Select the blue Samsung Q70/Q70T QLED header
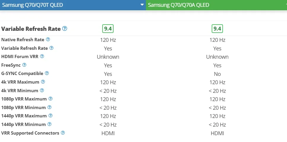 (73, 5)
